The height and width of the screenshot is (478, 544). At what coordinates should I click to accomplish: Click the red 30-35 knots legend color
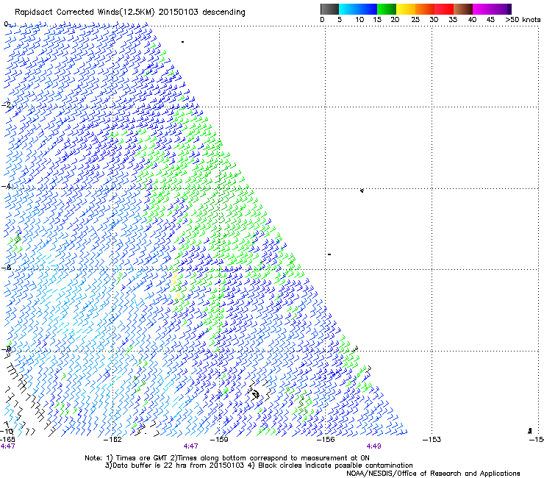coord(444,9)
